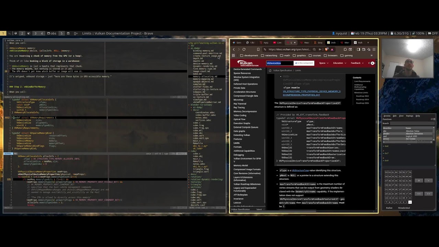The image size is (439, 247).
Task: Switch to the 'Live' YouTube browser tab
Action: click(277, 43)
